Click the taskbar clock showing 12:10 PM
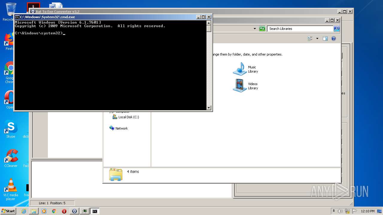 point(368,211)
